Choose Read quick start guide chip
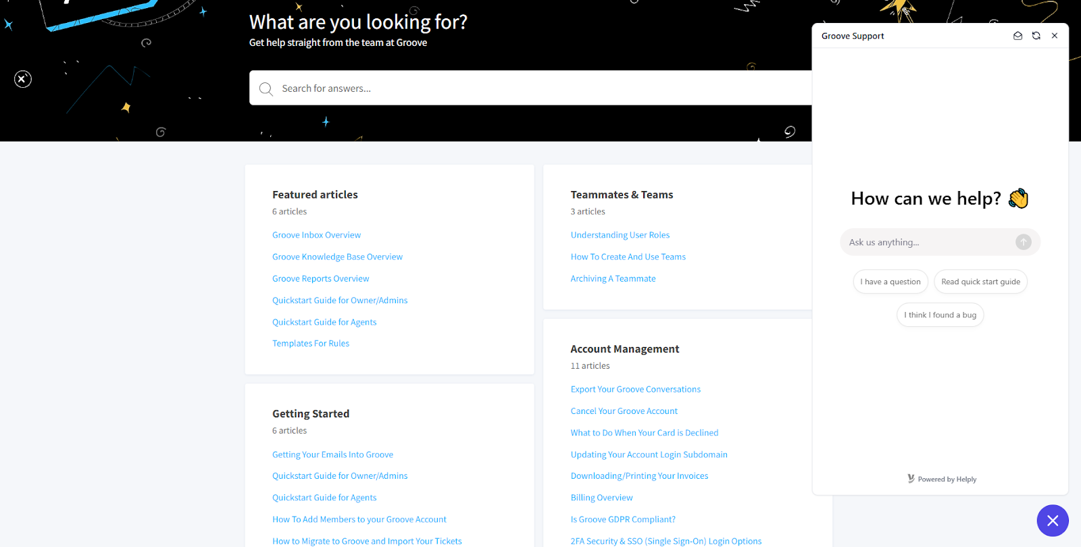Image resolution: width=1081 pixels, height=547 pixels. click(980, 282)
